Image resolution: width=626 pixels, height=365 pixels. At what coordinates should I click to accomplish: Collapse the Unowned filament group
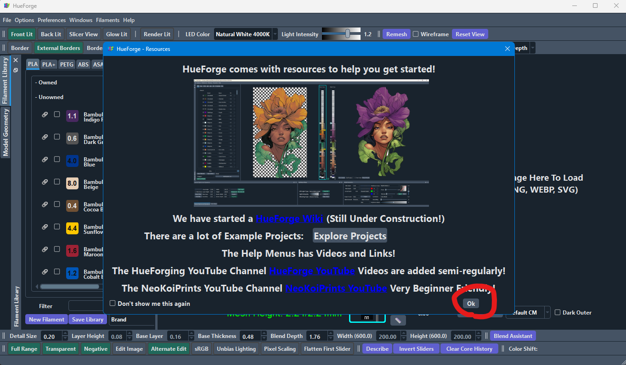(x=49, y=97)
